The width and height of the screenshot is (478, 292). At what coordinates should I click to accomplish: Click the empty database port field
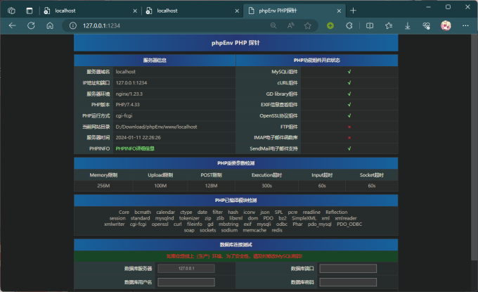[x=348, y=269]
